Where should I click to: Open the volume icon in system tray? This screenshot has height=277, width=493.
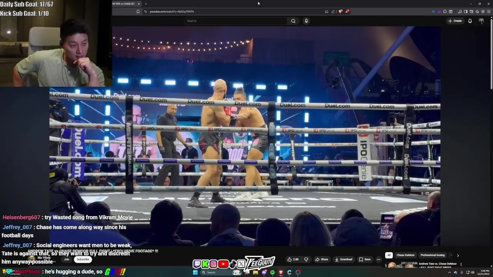coord(473,272)
